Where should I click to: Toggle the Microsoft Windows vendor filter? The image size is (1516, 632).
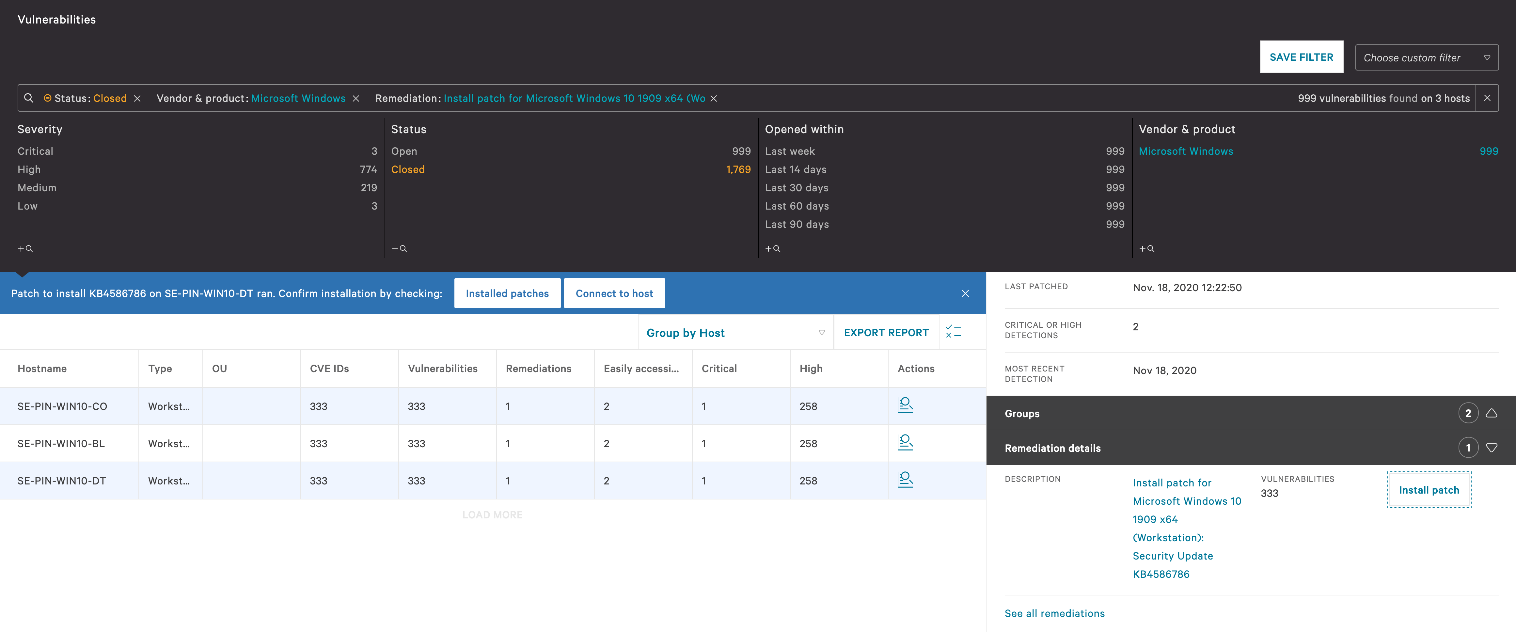[1318, 151]
